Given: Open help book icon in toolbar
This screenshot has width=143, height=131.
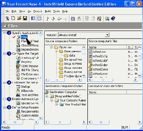Looking at the screenshot, I should 113,18.
